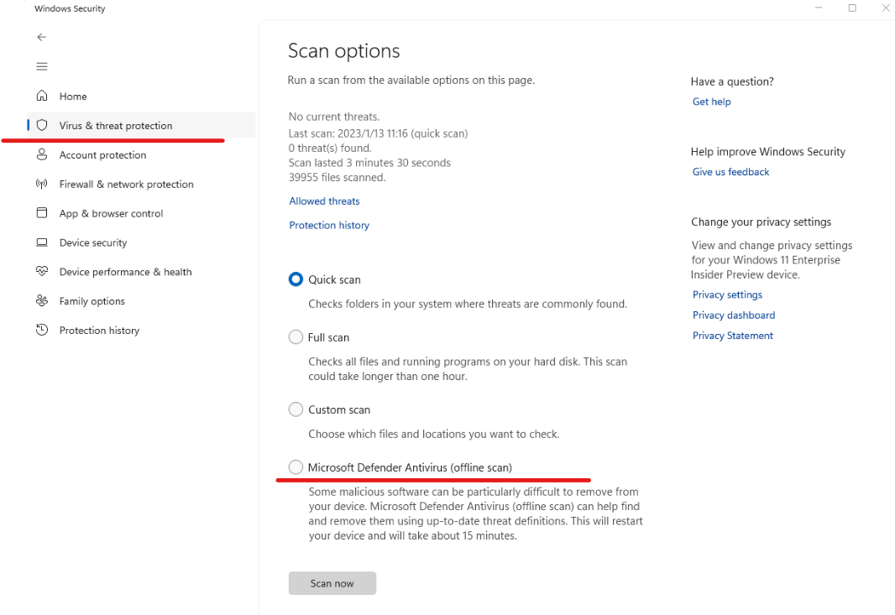895x615 pixels.
Task: Click the 'Have a question?' heading
Action: [x=732, y=81]
